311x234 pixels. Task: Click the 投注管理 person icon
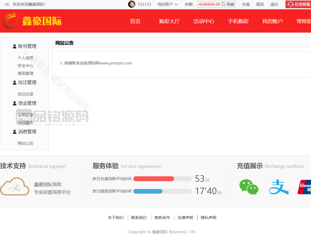coord(15,83)
